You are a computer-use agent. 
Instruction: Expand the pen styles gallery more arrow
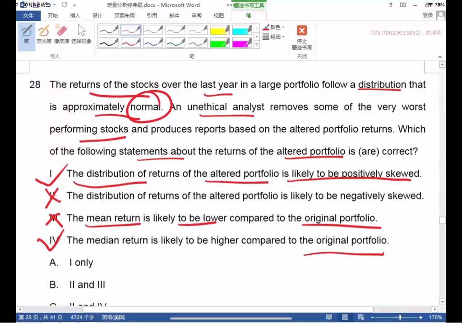pyautogui.click(x=257, y=45)
